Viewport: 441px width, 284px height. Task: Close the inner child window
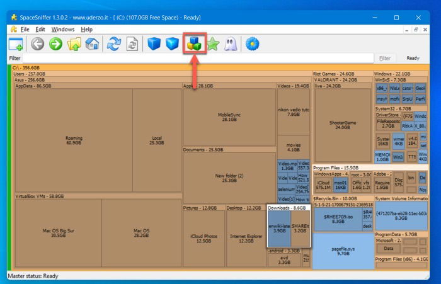(425, 29)
